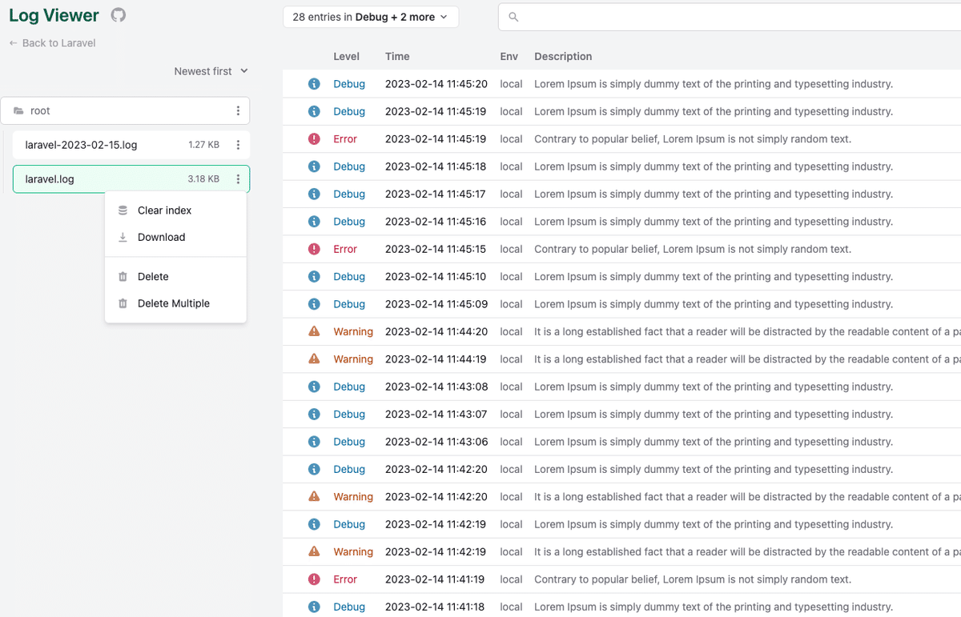Image resolution: width=961 pixels, height=617 pixels.
Task: Click the trash icon next to Delete
Action: (x=123, y=276)
